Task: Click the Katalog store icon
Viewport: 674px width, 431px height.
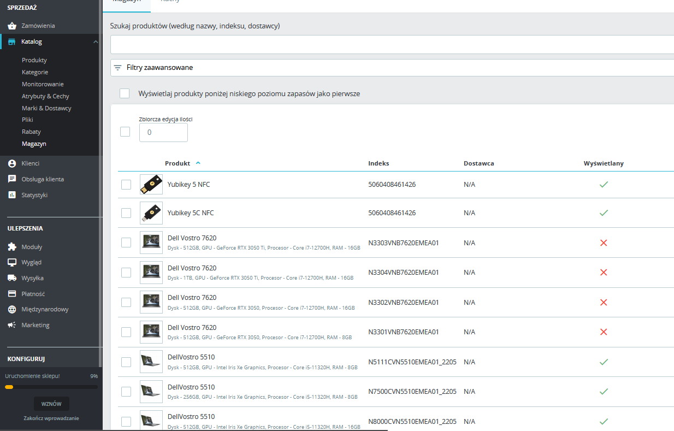Action: pos(12,42)
